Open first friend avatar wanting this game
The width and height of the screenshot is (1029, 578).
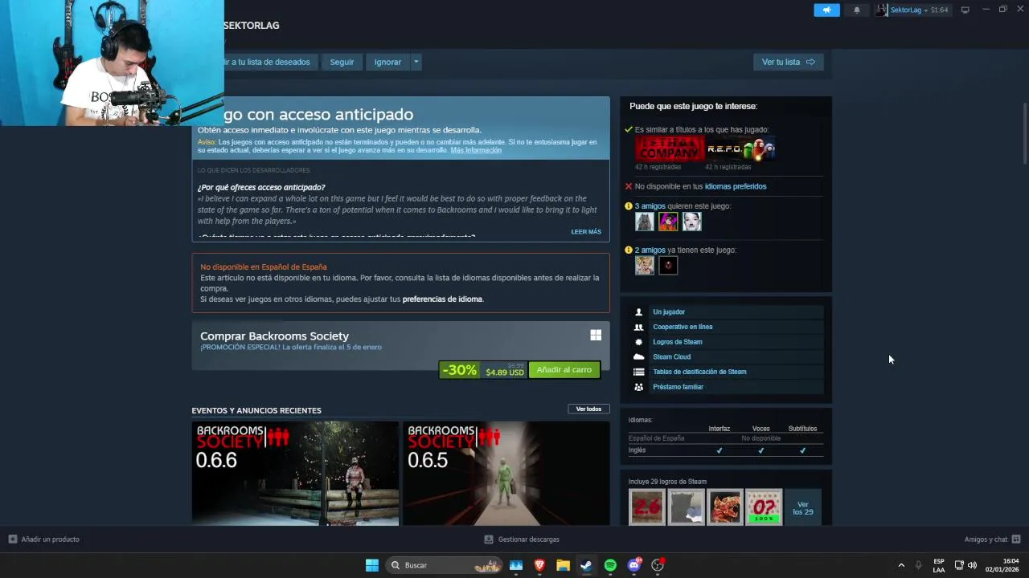645,222
